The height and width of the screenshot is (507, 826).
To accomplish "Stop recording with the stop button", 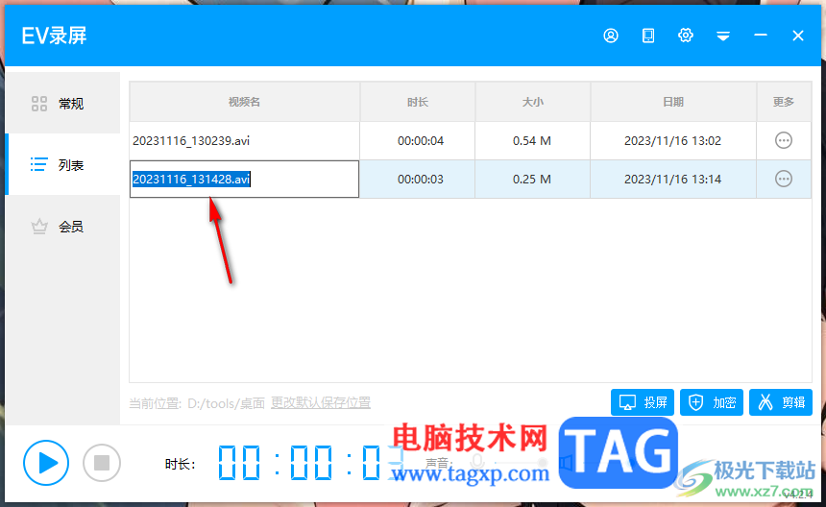I will 102,463.
